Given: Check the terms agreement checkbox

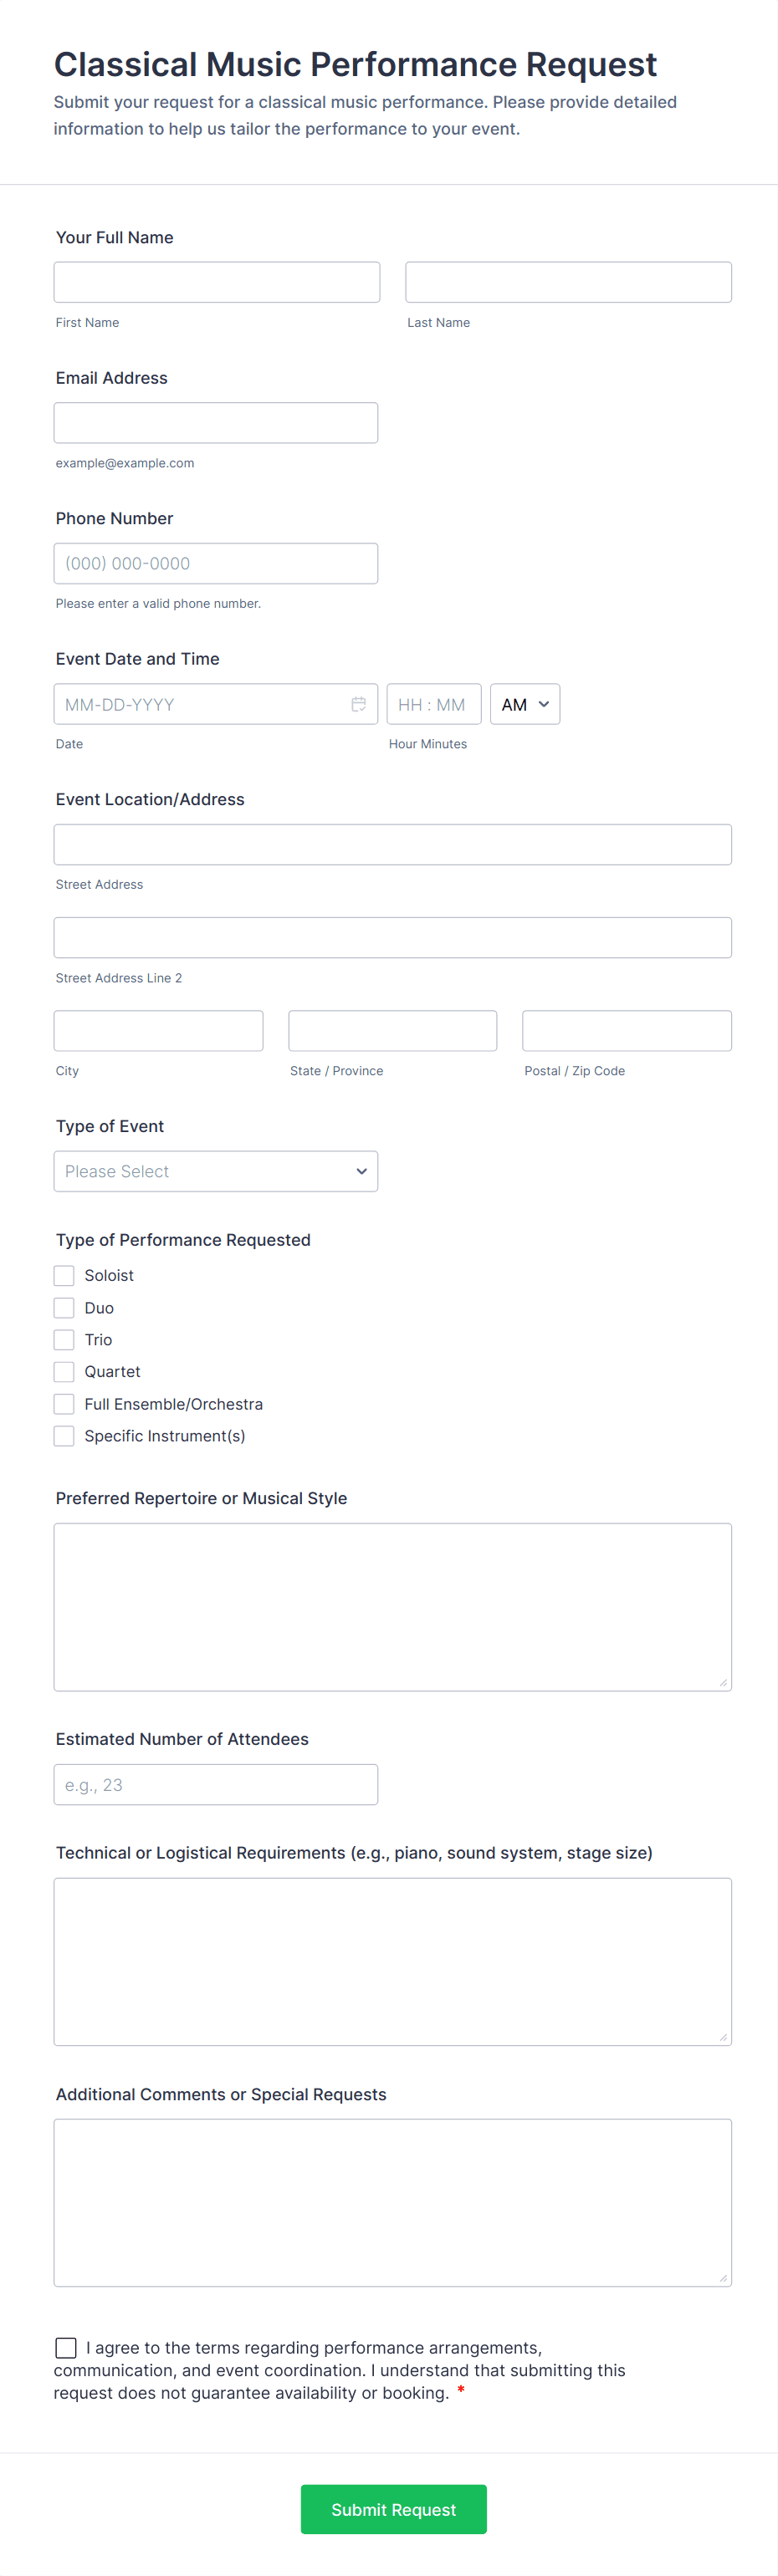Looking at the screenshot, I should 65,2348.
